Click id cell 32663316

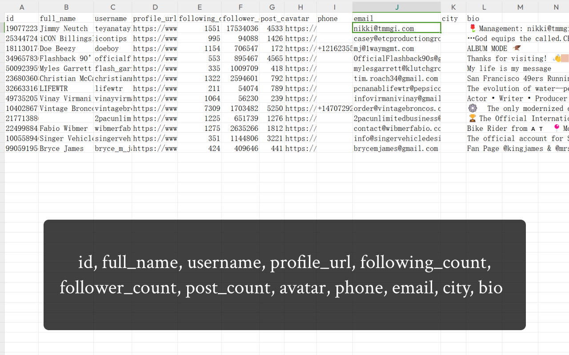22,88
